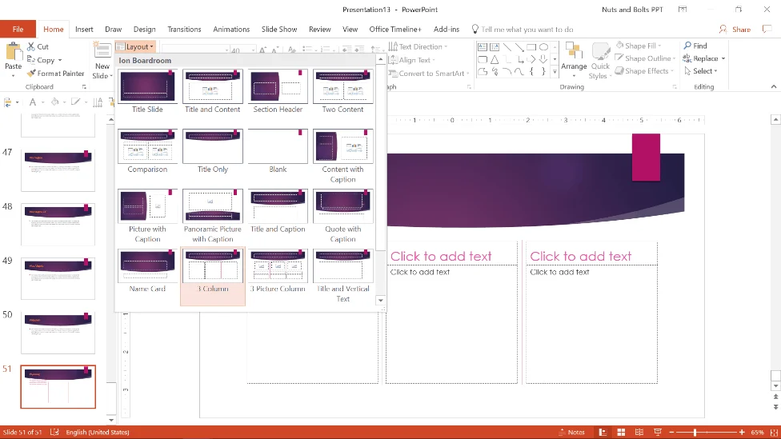
Task: Click Convert to SmartArt
Action: 429,74
